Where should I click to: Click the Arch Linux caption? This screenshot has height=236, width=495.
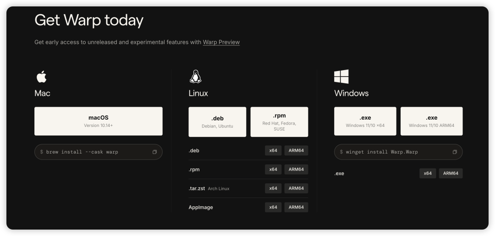(219, 189)
